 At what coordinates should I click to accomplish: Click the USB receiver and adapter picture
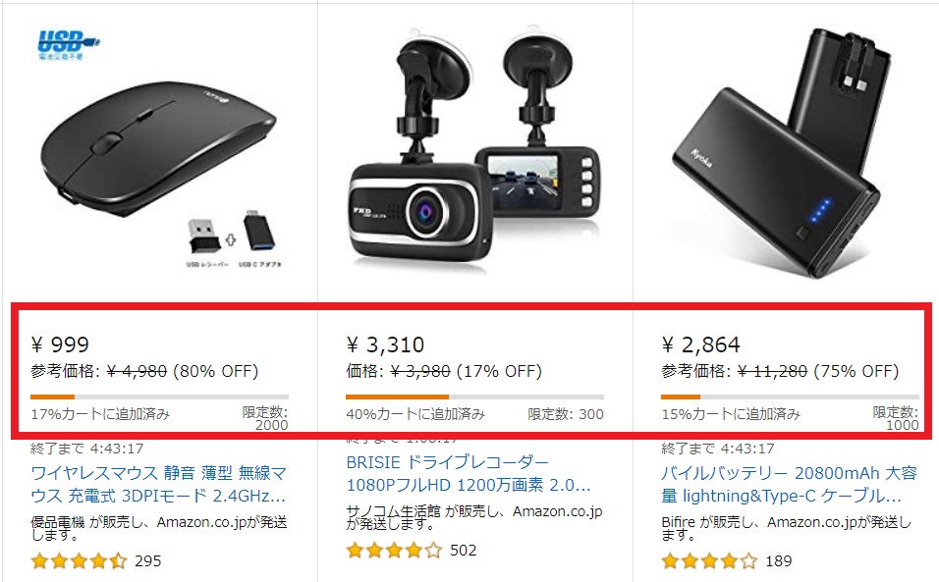click(x=234, y=238)
